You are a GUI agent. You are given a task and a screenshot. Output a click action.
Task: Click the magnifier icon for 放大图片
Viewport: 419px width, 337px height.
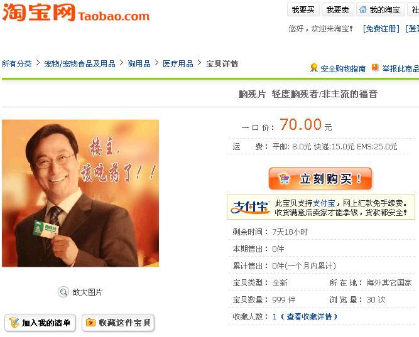tap(63, 292)
